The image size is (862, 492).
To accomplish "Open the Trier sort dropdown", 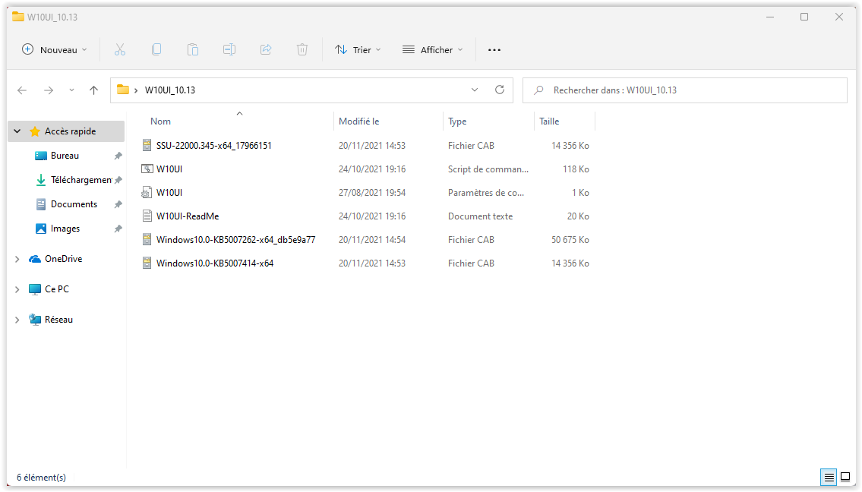I will tap(358, 49).
